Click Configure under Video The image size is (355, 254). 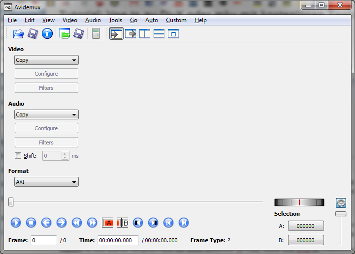tap(46, 74)
